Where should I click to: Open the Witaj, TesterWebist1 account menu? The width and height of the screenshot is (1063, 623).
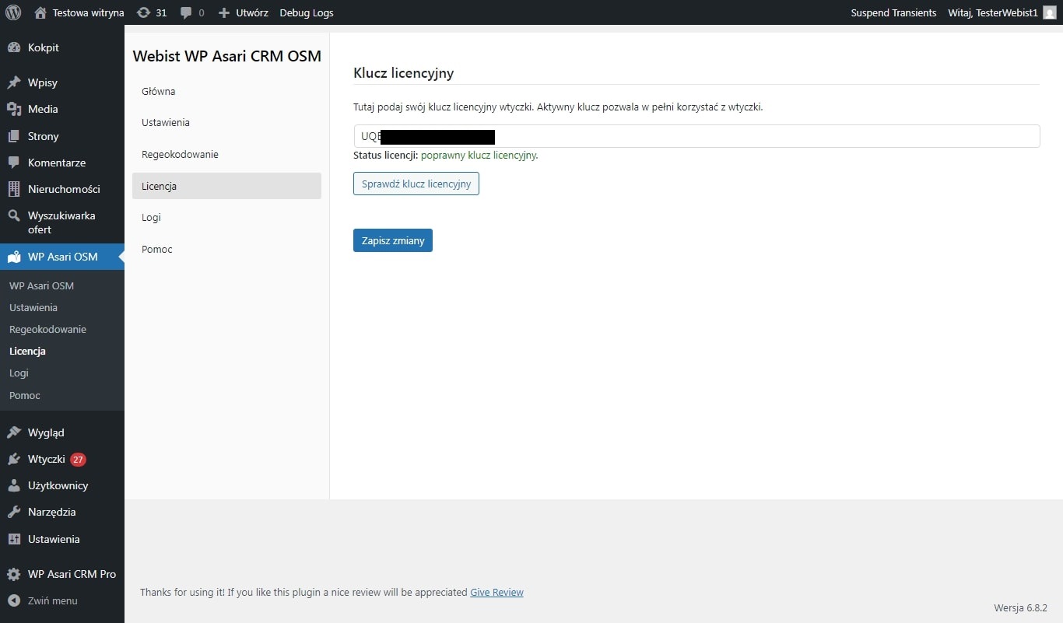(992, 12)
